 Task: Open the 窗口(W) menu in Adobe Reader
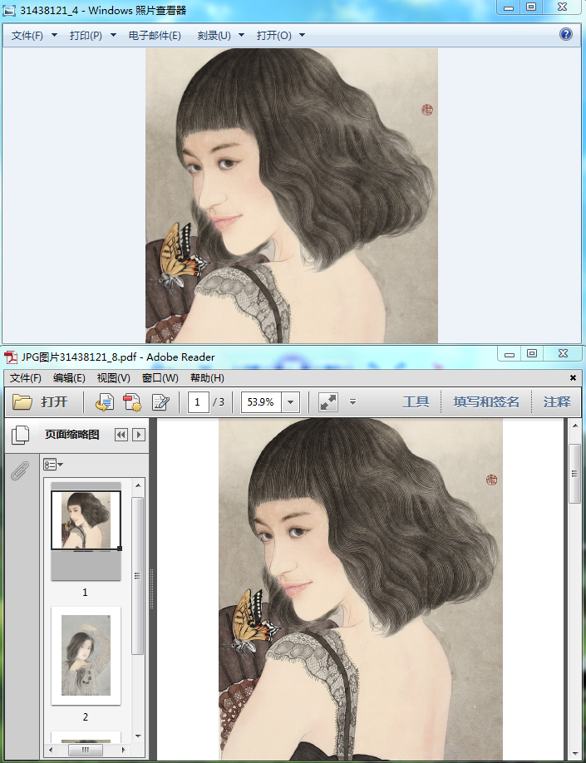[x=160, y=378]
